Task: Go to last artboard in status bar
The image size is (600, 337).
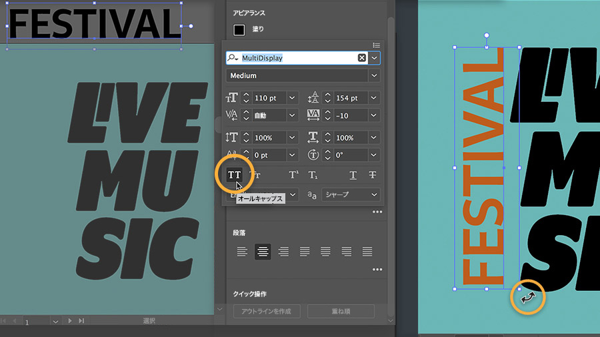Action: (81, 321)
